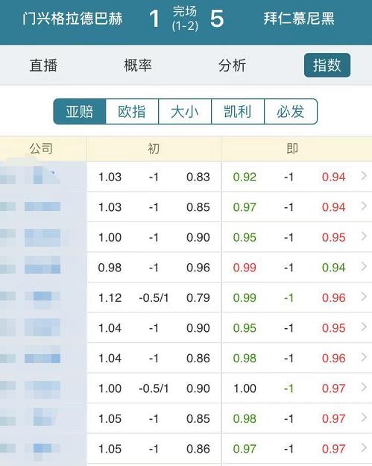Click the 公司 column header
This screenshot has height=466, width=372.
tap(41, 148)
